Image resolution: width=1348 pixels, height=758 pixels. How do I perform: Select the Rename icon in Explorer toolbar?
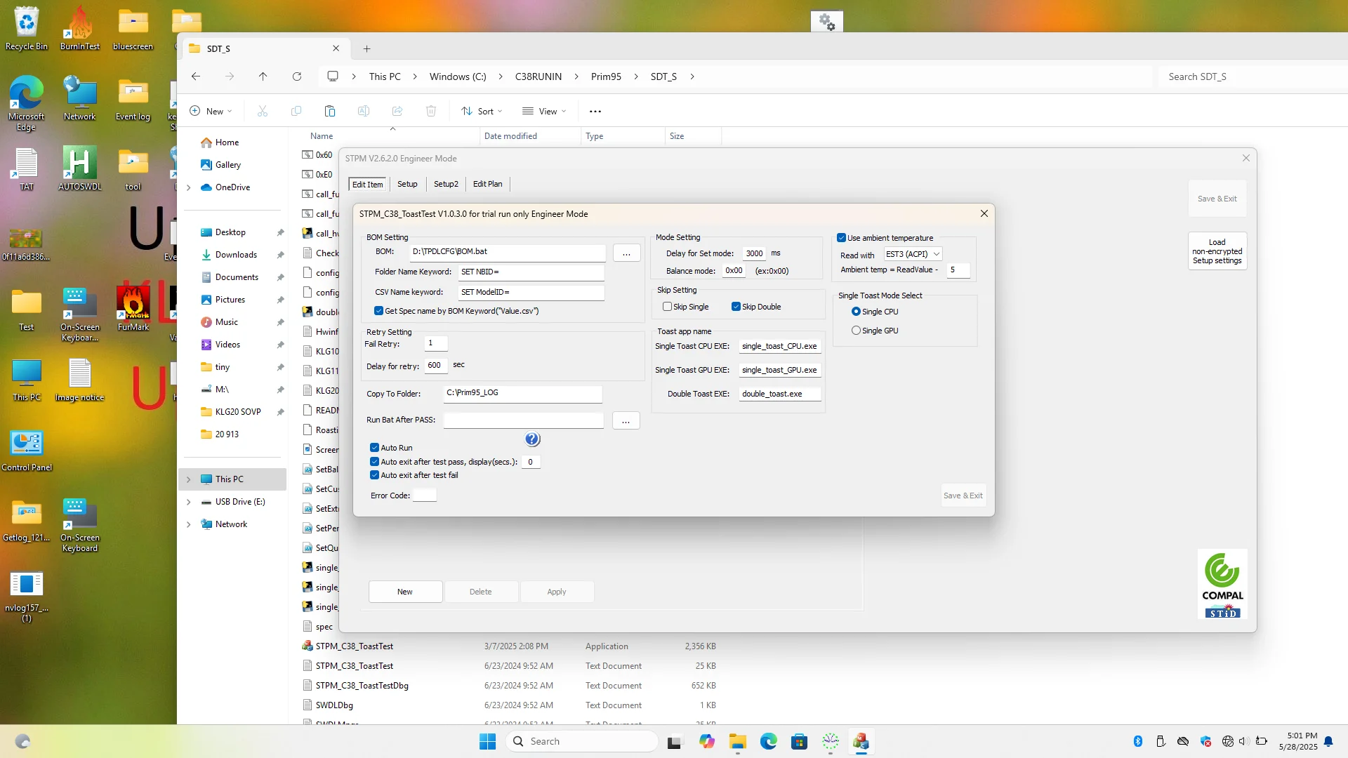pos(364,111)
